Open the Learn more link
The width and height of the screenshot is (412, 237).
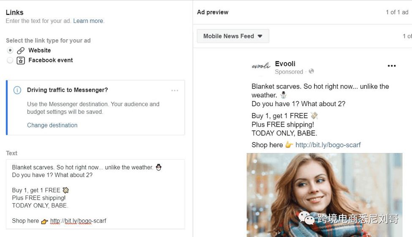(89, 21)
